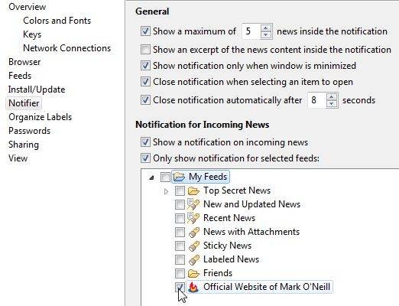Check the Friends folder checkbox
This screenshot has height=306, width=399.
click(x=180, y=273)
